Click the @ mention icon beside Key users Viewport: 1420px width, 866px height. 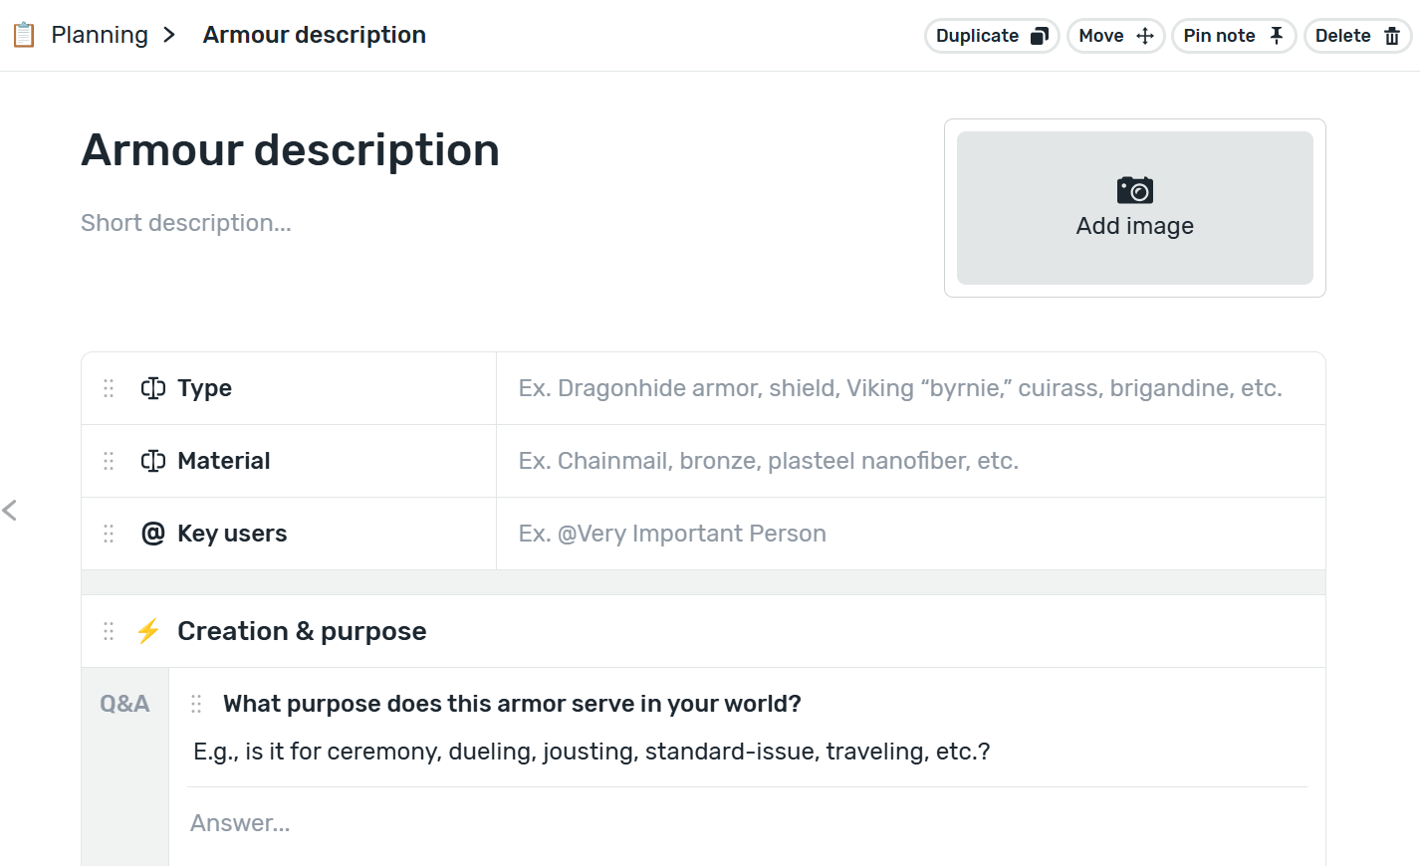[x=153, y=534]
